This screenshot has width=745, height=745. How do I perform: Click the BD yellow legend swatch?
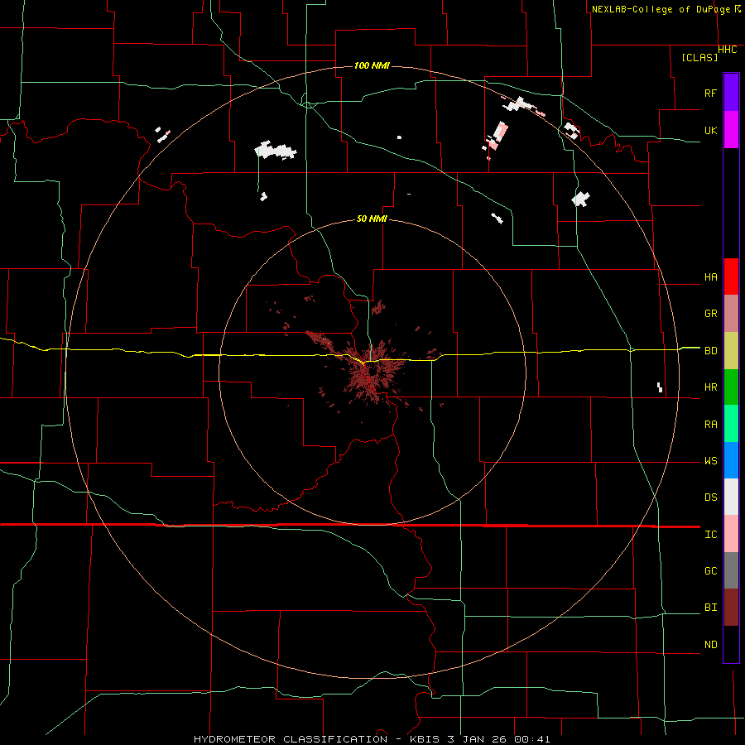point(731,350)
